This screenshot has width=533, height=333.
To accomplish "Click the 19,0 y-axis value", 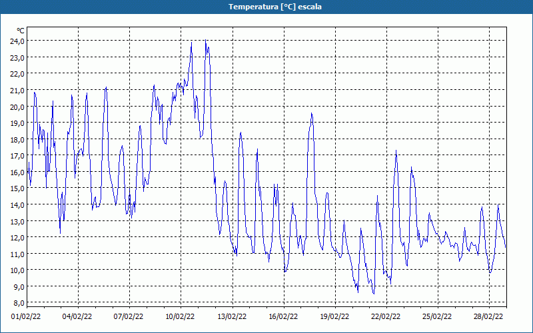I will click(x=18, y=123).
